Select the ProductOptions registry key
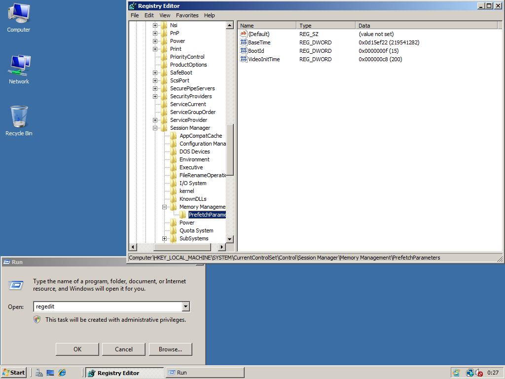This screenshot has height=379, width=505. [188, 65]
